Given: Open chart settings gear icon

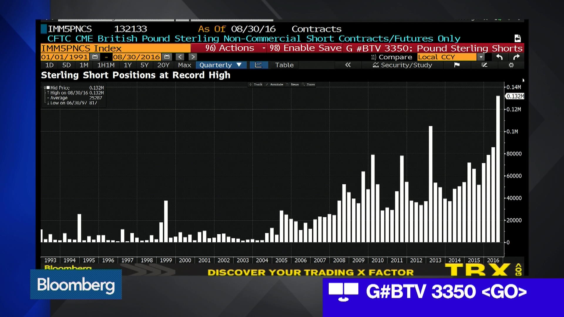Looking at the screenshot, I should [511, 65].
